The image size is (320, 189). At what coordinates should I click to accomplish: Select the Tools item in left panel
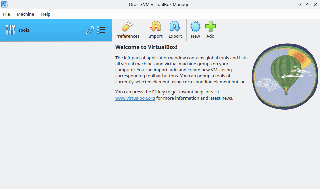(x=56, y=30)
